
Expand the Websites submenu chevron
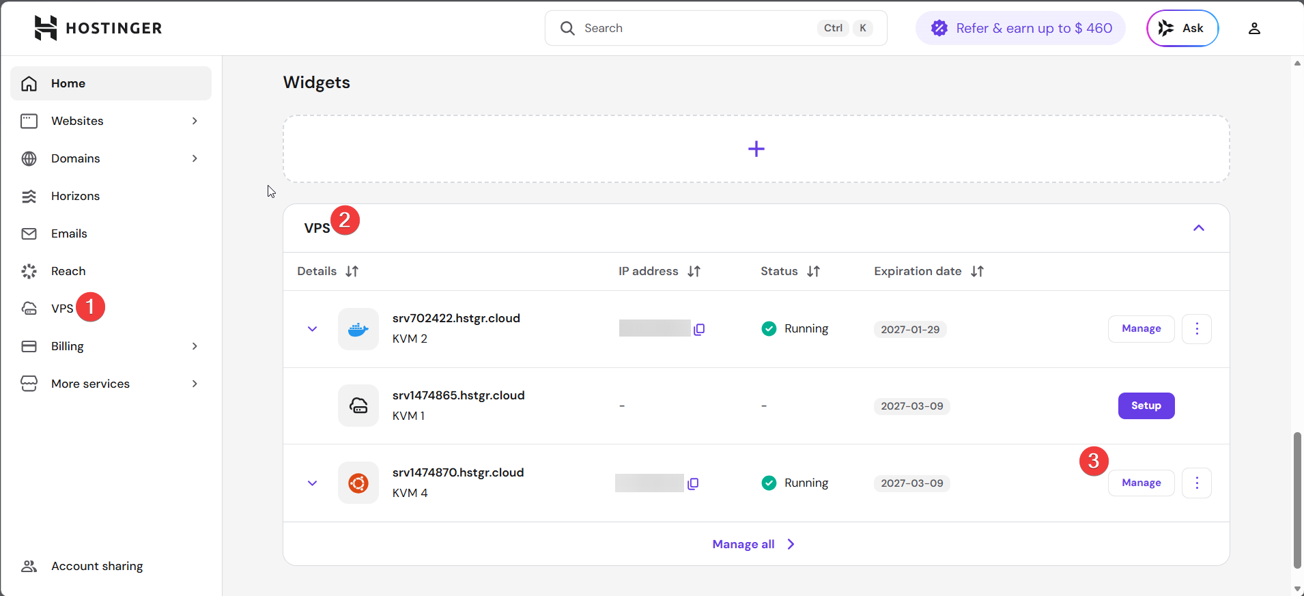point(195,121)
